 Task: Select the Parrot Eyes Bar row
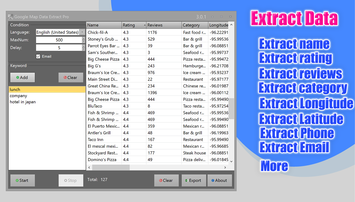157,46
